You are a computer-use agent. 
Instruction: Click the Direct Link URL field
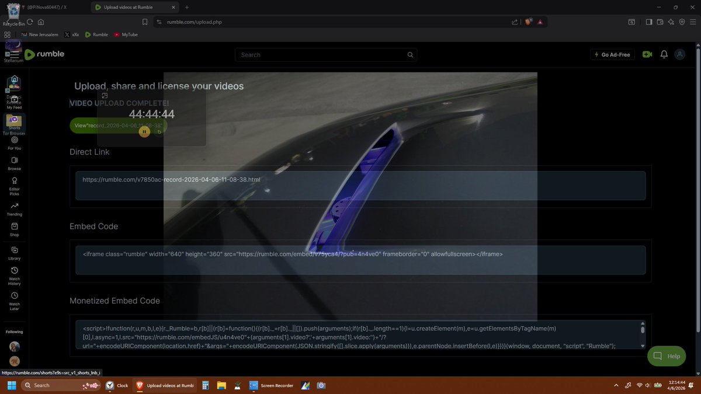coord(360,186)
